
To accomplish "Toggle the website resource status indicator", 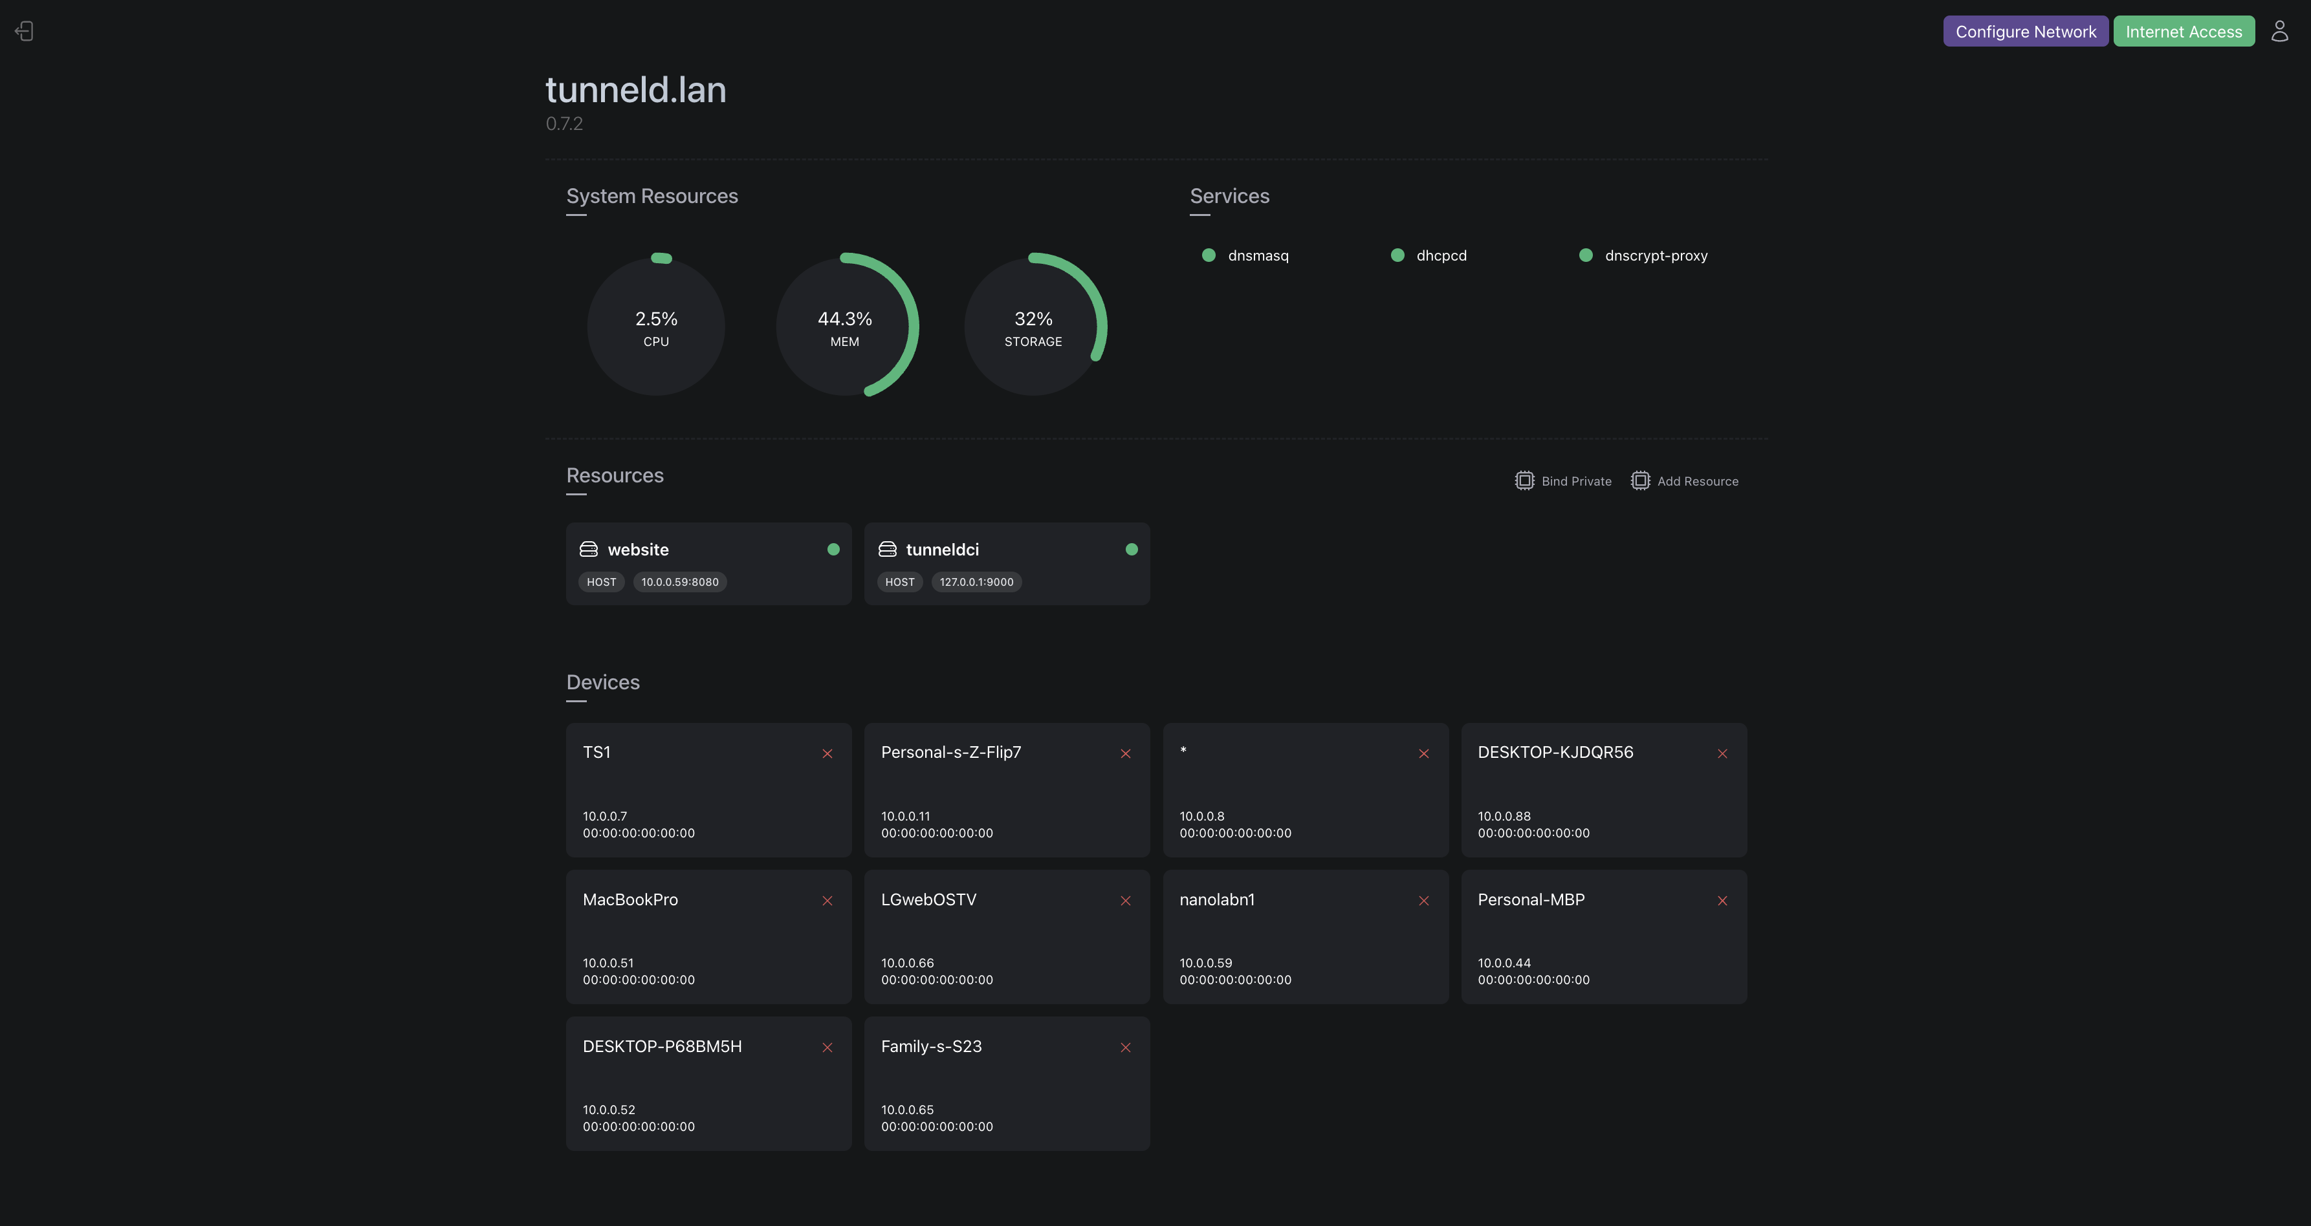I will [833, 549].
